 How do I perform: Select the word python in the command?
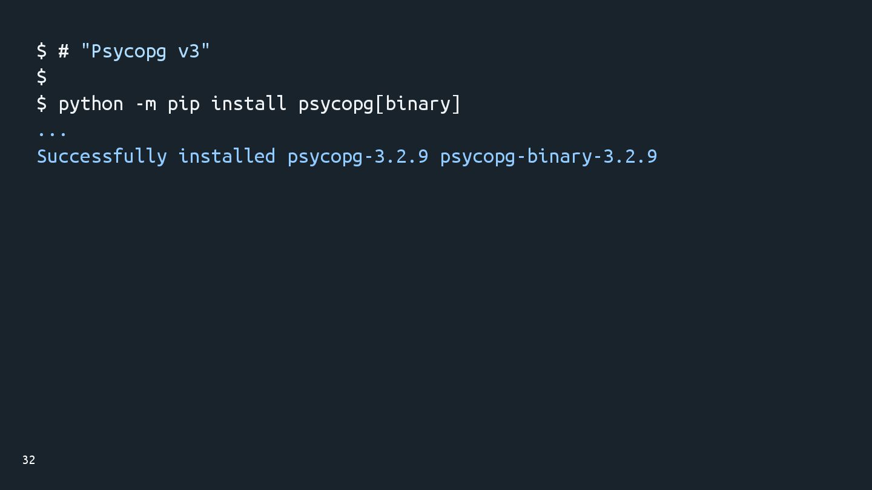pos(91,103)
